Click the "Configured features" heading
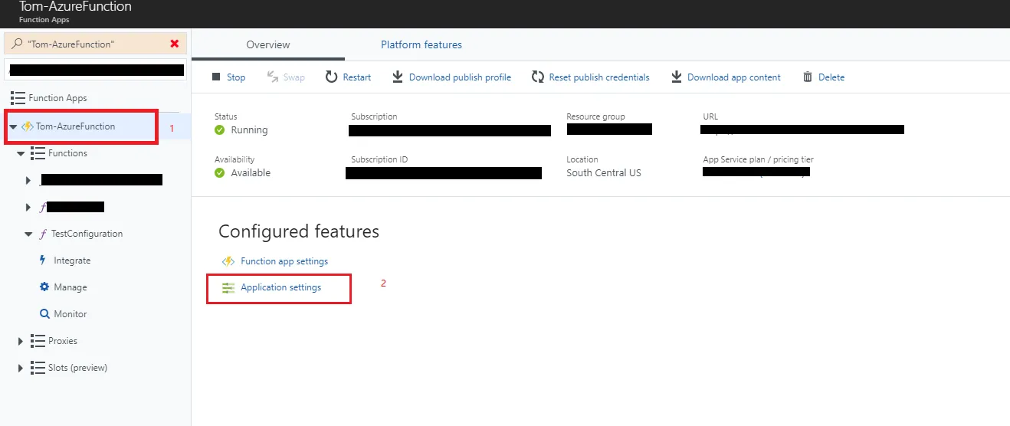The height and width of the screenshot is (426, 1010). point(299,231)
